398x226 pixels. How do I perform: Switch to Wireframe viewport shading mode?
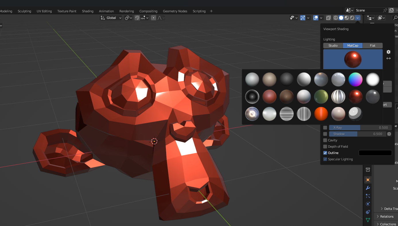[335, 18]
